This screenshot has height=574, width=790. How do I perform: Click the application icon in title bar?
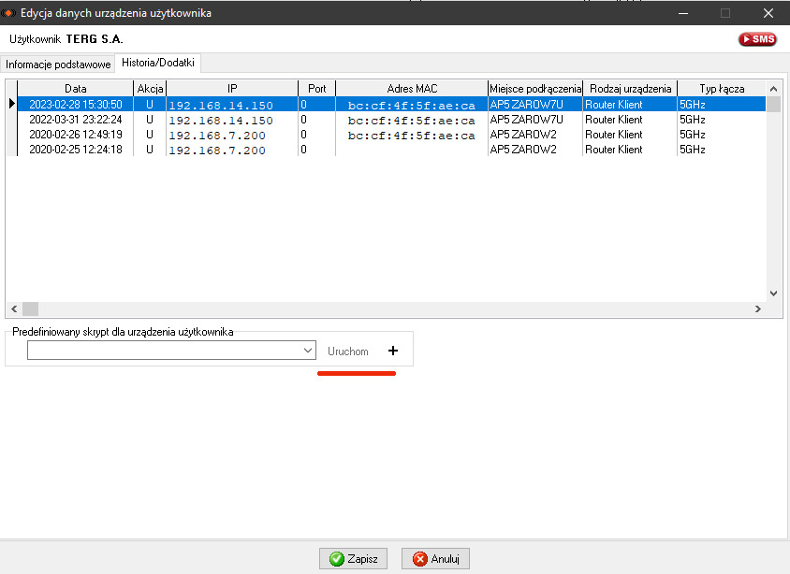click(x=9, y=13)
